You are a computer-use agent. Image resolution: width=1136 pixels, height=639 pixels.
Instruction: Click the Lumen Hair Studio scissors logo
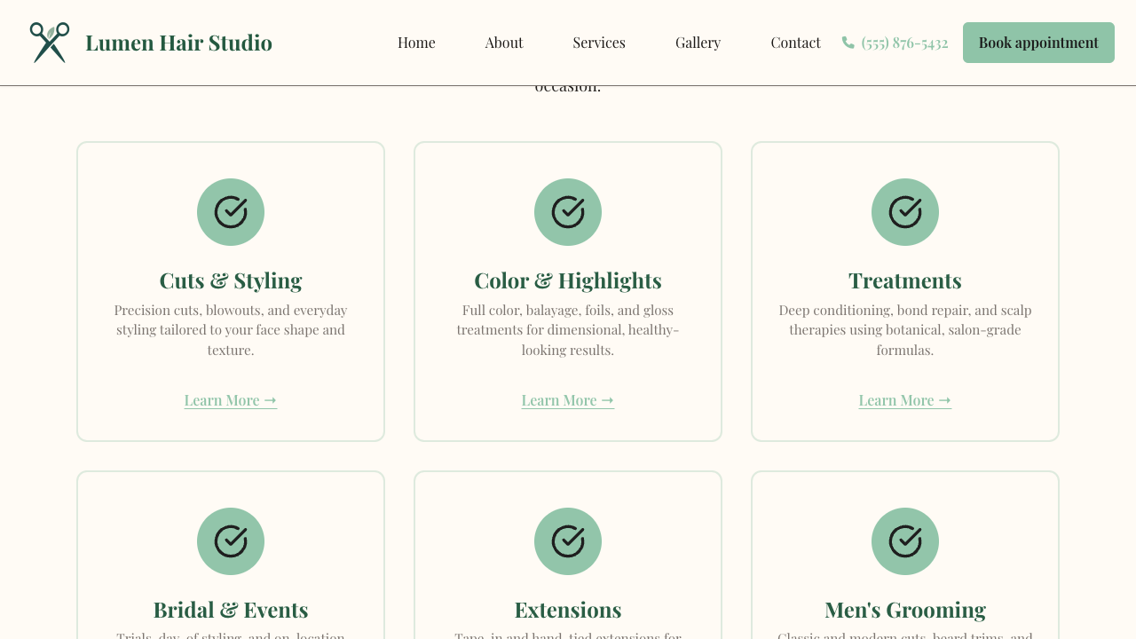point(50,43)
